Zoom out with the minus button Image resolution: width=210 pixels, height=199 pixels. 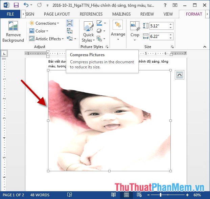(x=148, y=195)
